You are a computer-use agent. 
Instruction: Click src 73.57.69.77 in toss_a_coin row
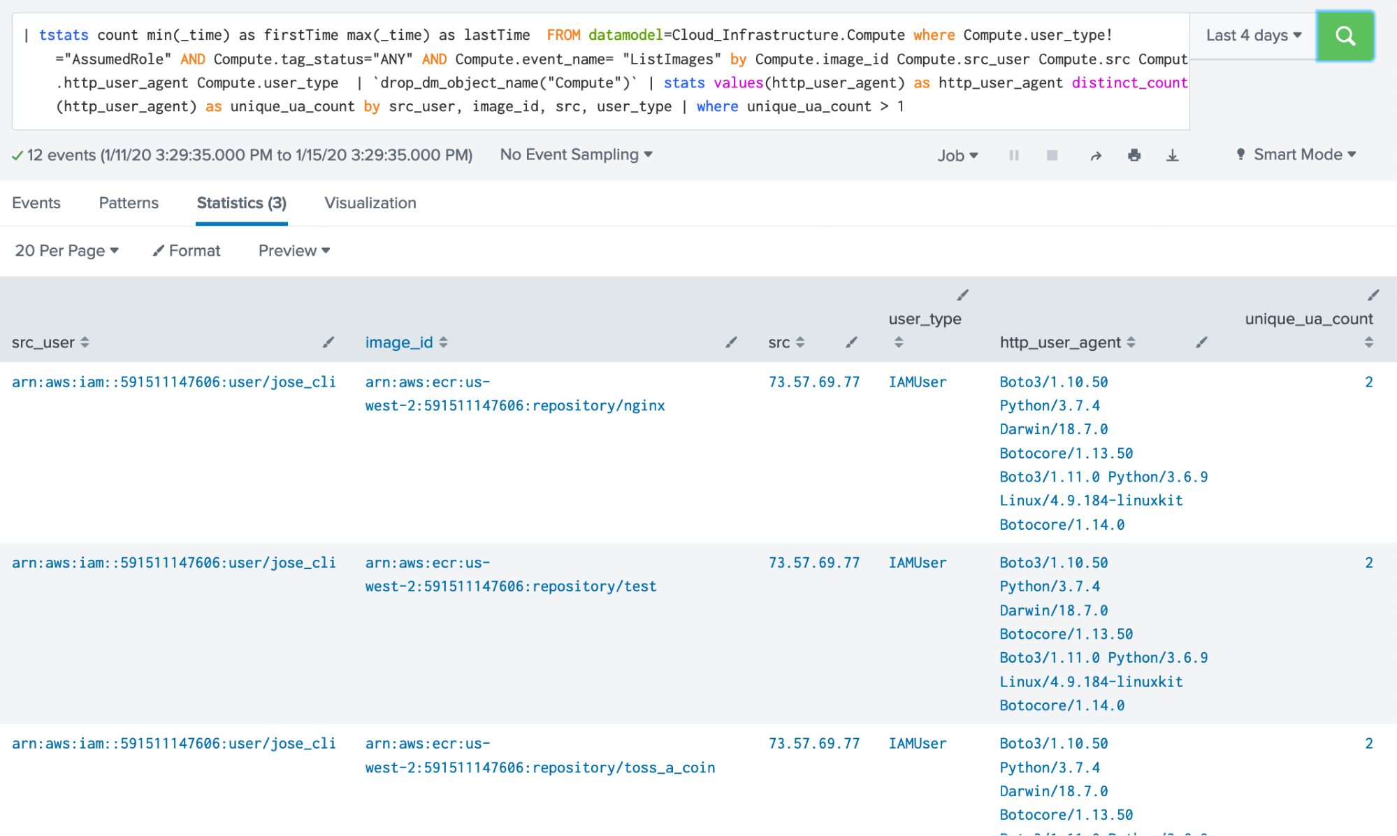814,744
